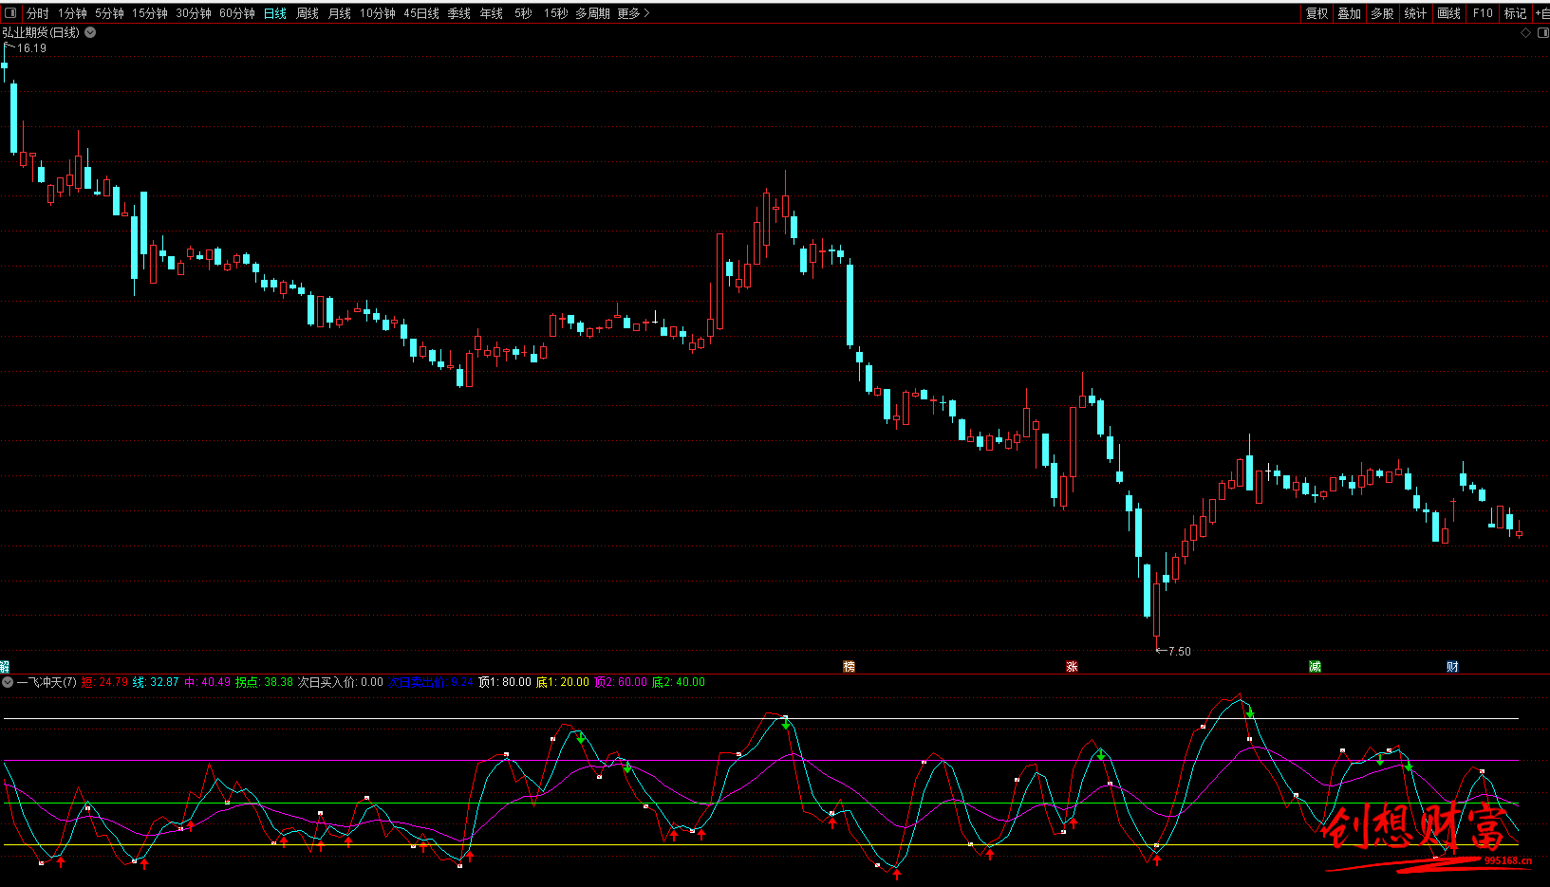Click the 16.19 high price label

(31, 48)
